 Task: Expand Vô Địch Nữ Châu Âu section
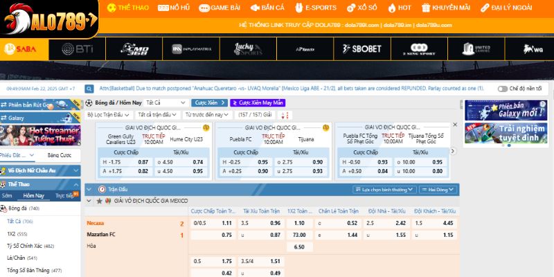point(40,170)
